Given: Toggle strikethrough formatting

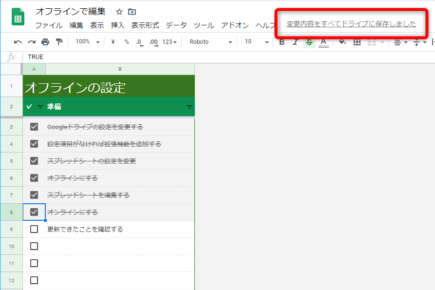Looking at the screenshot, I should [x=309, y=42].
